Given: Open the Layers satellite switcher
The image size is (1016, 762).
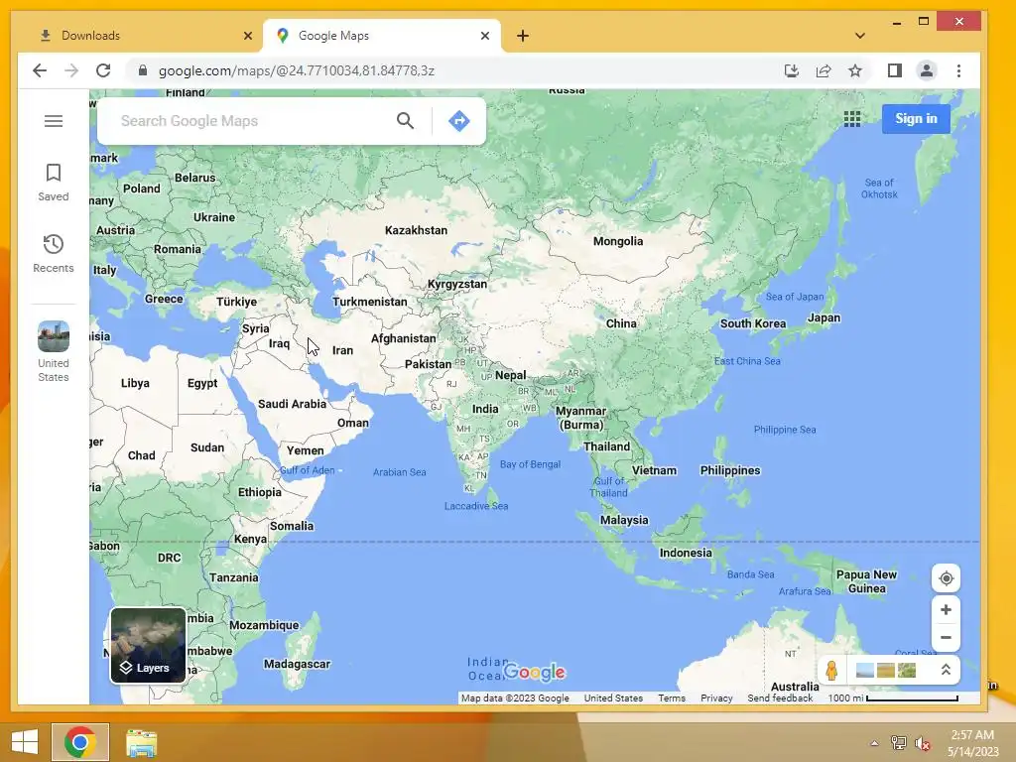Looking at the screenshot, I should [148, 645].
